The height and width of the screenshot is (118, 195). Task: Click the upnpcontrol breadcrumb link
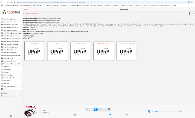coord(34,14)
